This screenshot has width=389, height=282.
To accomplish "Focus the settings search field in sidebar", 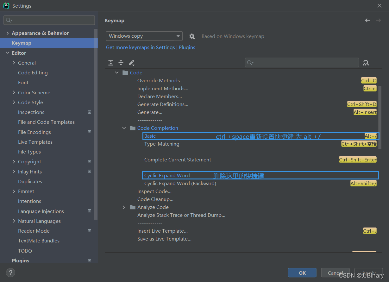I will point(49,20).
